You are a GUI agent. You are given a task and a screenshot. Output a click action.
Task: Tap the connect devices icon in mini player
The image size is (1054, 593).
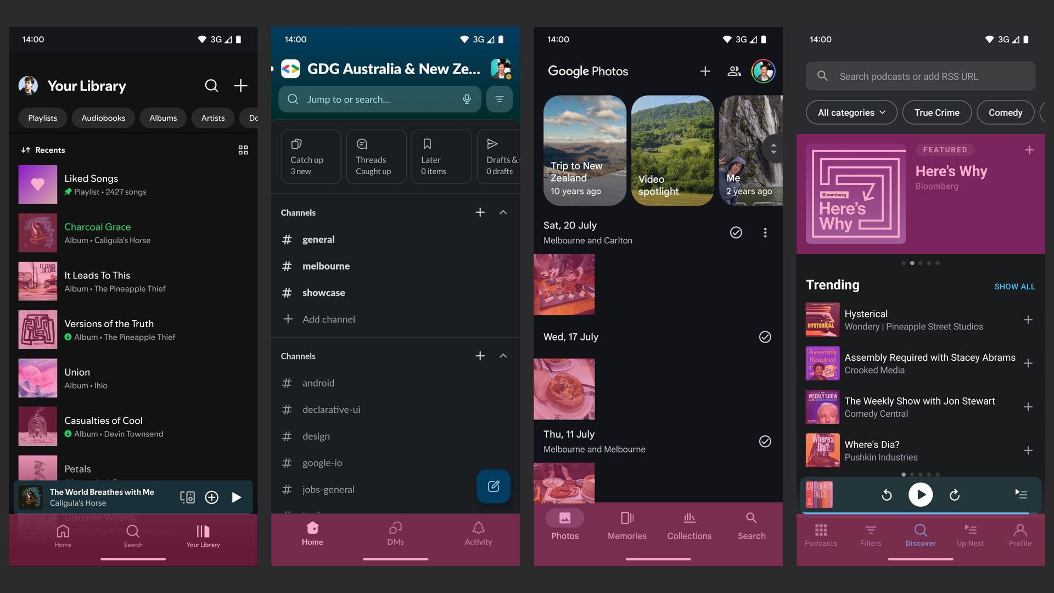pos(187,497)
